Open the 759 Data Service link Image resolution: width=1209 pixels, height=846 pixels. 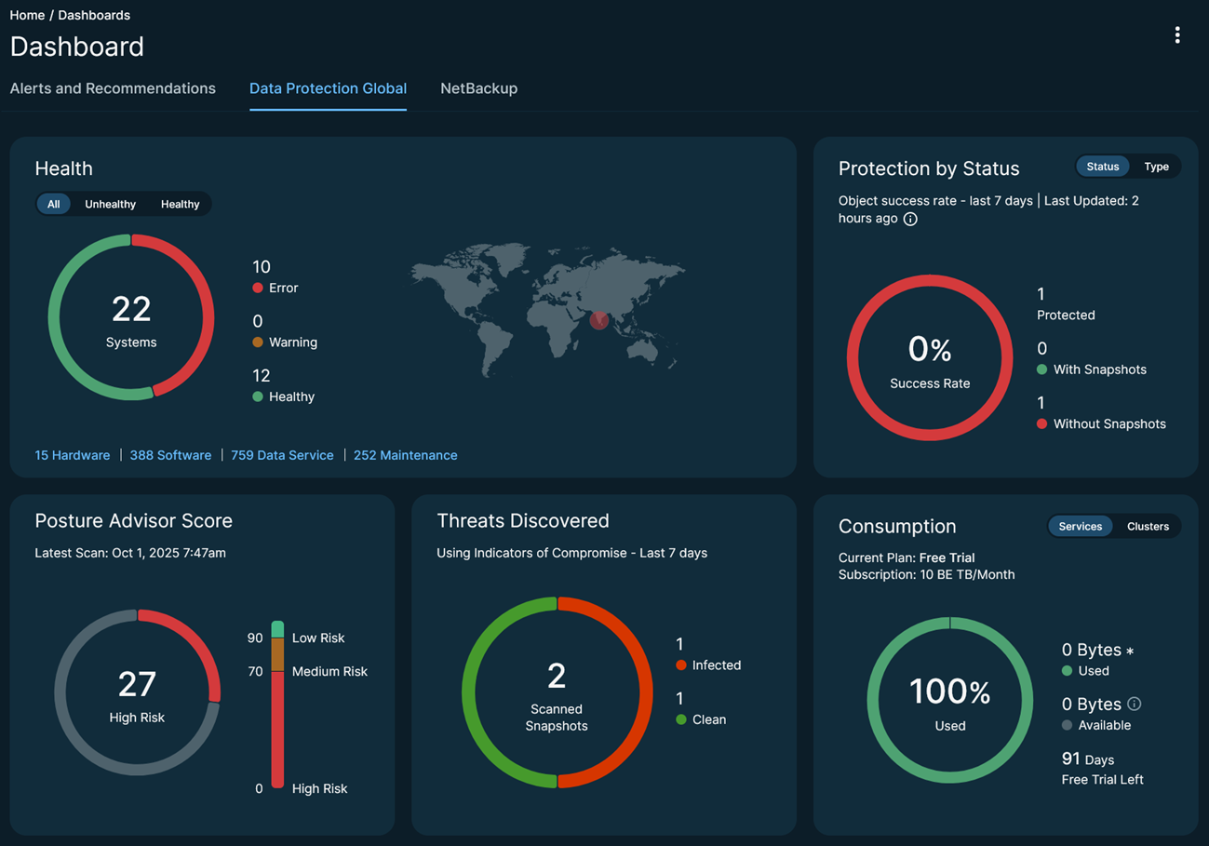click(282, 455)
